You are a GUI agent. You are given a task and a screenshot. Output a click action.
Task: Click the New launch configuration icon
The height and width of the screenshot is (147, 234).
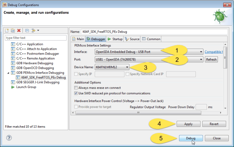[7, 31]
